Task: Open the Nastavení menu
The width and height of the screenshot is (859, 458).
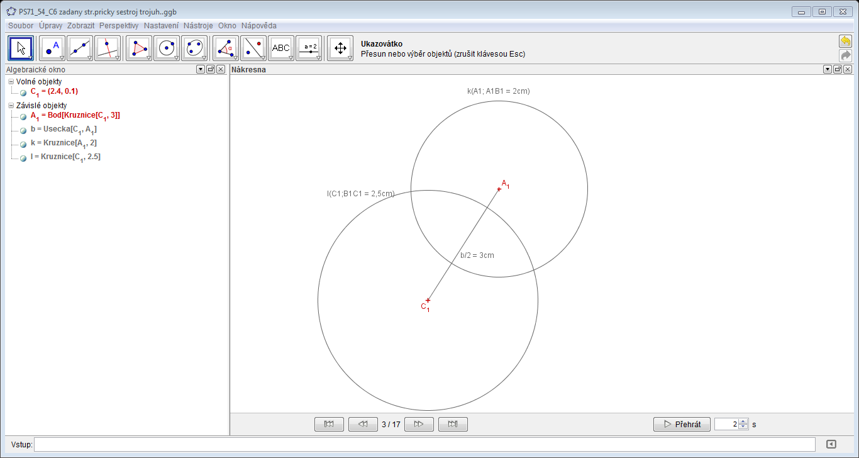Action: coord(161,26)
